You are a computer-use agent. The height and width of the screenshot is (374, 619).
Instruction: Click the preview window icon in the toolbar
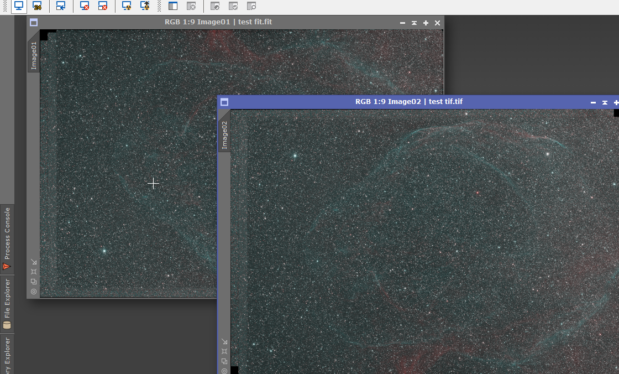tap(173, 6)
